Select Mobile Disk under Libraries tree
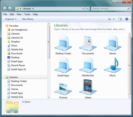The image size is (133, 117). pyautogui.click(x=15, y=97)
